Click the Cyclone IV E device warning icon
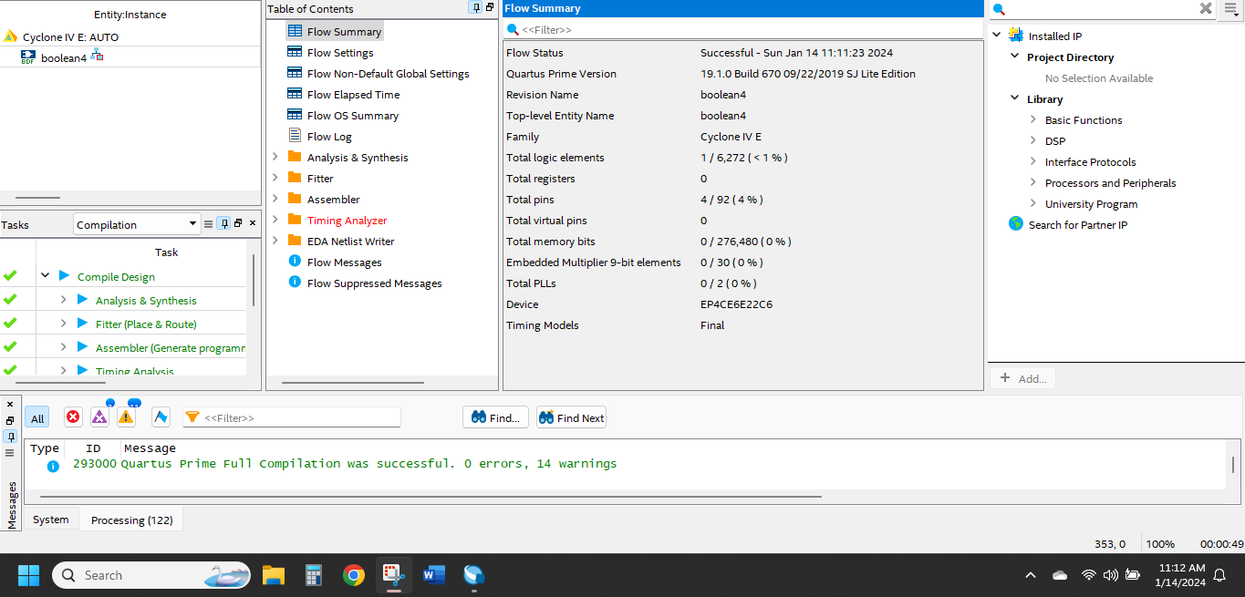This screenshot has width=1245, height=597. [11, 36]
